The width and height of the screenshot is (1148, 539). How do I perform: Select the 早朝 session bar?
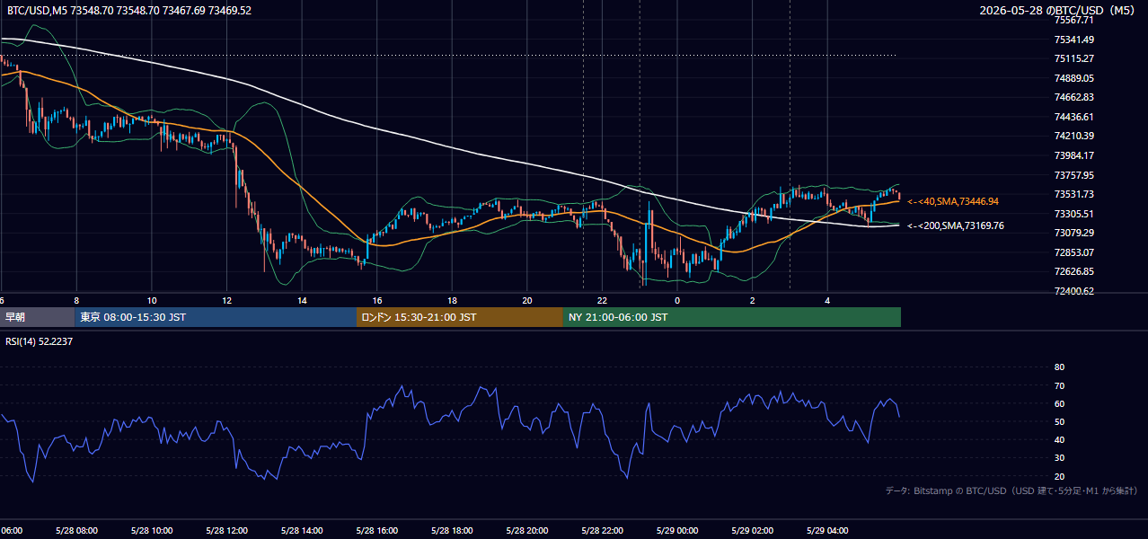coord(38,317)
